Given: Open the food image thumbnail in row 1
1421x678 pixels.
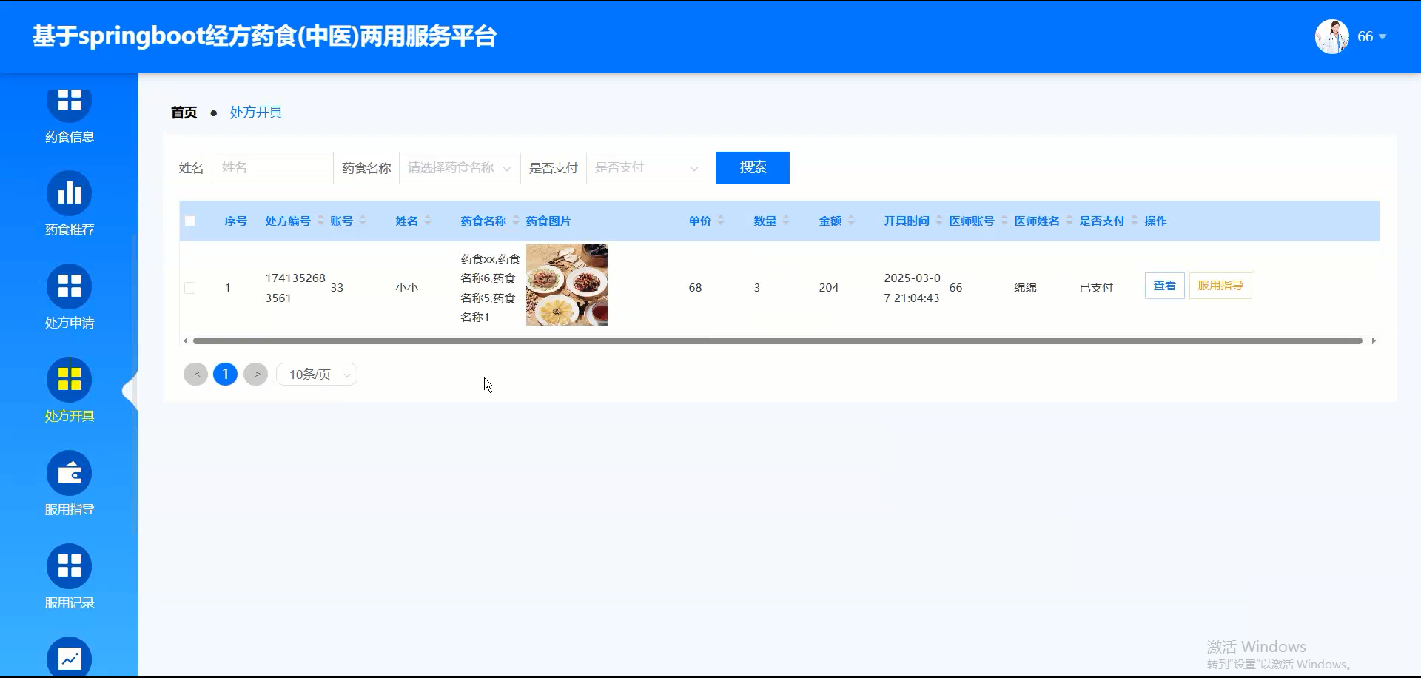Looking at the screenshot, I should click(566, 285).
